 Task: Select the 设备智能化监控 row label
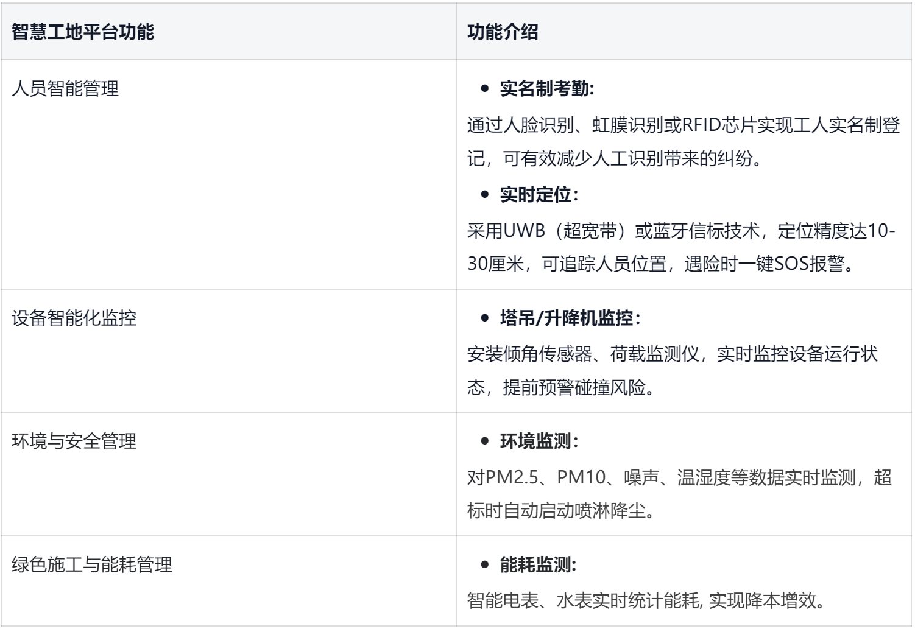(74, 318)
